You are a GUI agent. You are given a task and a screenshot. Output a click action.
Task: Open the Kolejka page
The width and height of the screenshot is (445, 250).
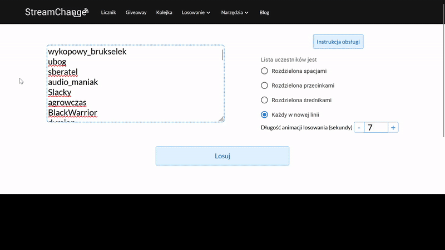[x=164, y=12]
